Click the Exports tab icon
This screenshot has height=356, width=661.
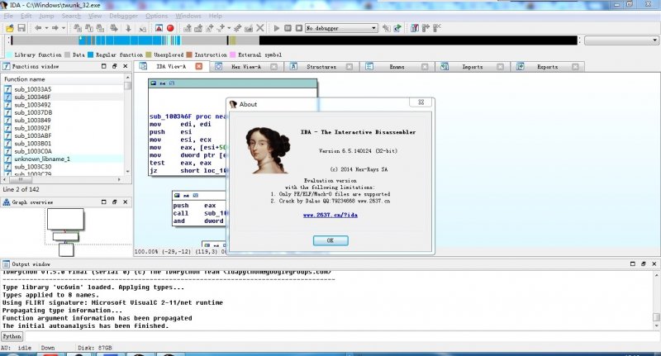521,66
